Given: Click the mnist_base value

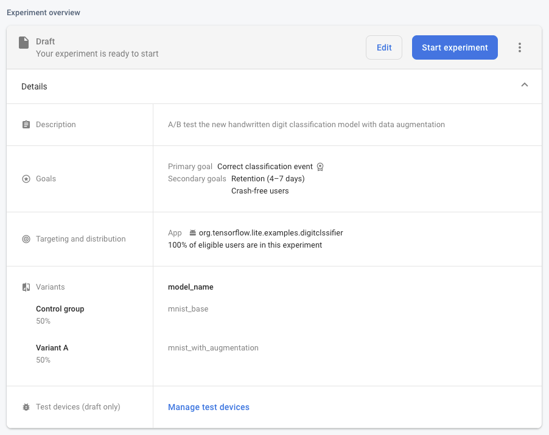Looking at the screenshot, I should coord(188,309).
